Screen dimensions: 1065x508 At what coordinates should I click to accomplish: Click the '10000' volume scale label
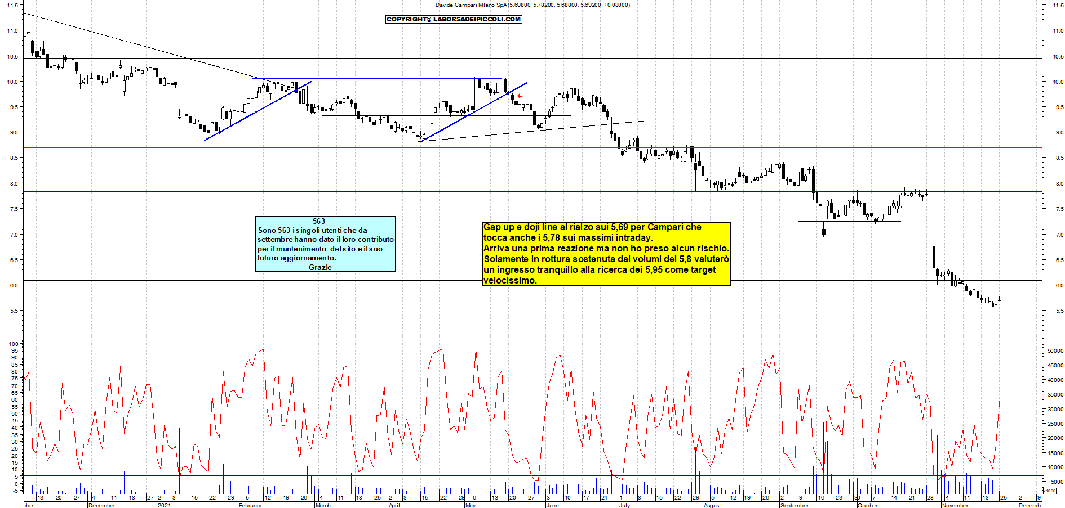coord(1055,467)
